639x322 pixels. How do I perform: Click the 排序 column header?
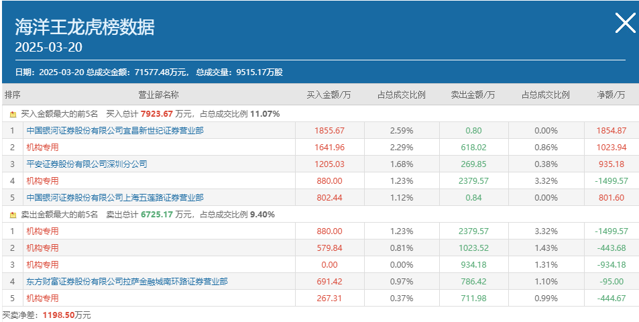click(12, 95)
